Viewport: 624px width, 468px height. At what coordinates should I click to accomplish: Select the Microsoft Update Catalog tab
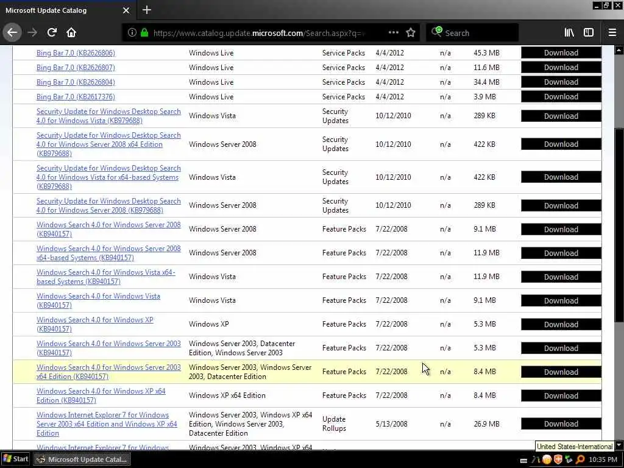tap(68, 10)
